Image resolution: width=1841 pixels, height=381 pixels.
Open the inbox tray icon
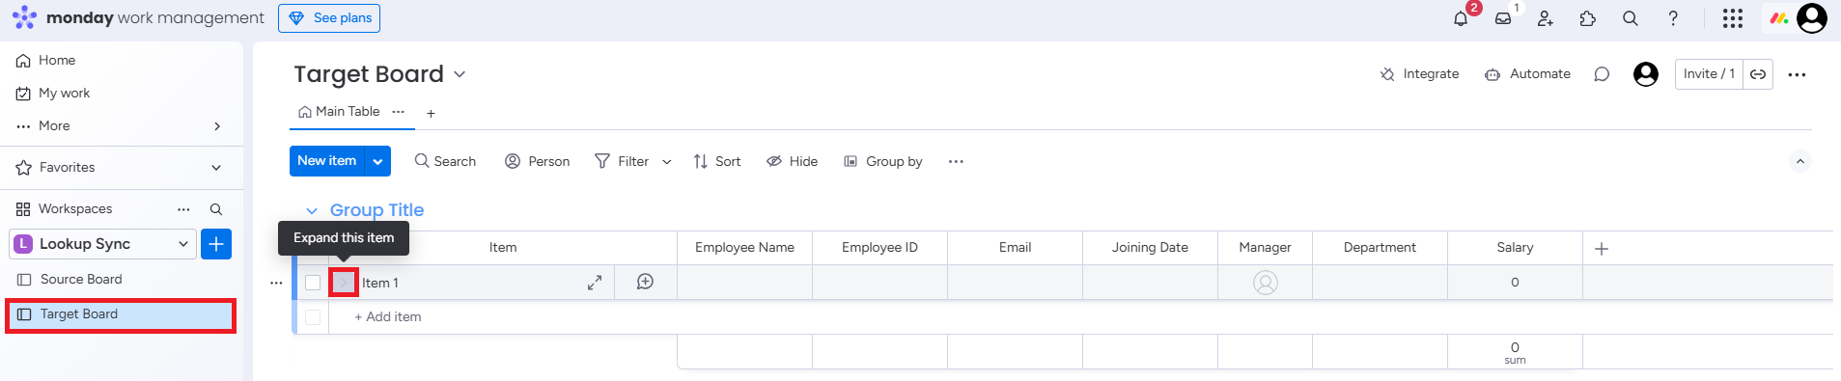coord(1503,18)
